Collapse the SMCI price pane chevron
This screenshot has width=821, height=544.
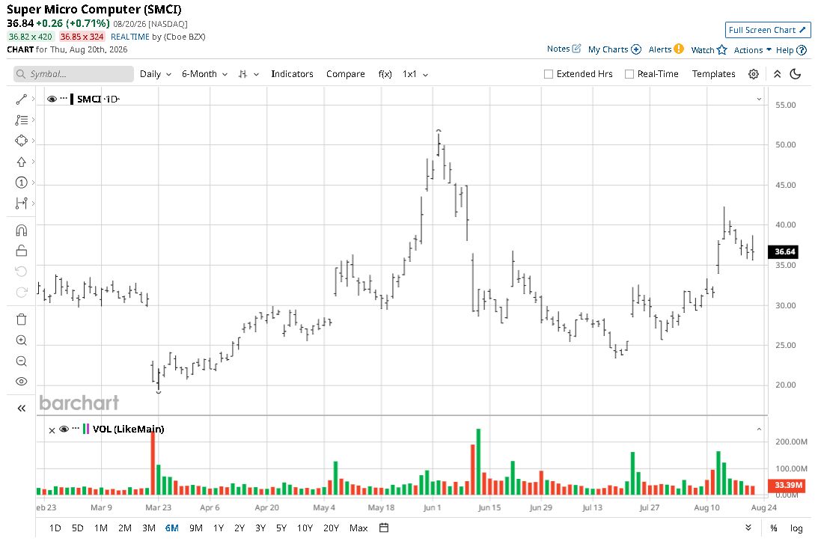pos(759,99)
